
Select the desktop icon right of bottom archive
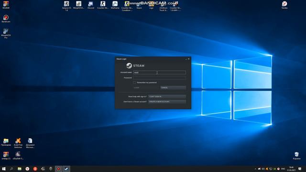18,156
